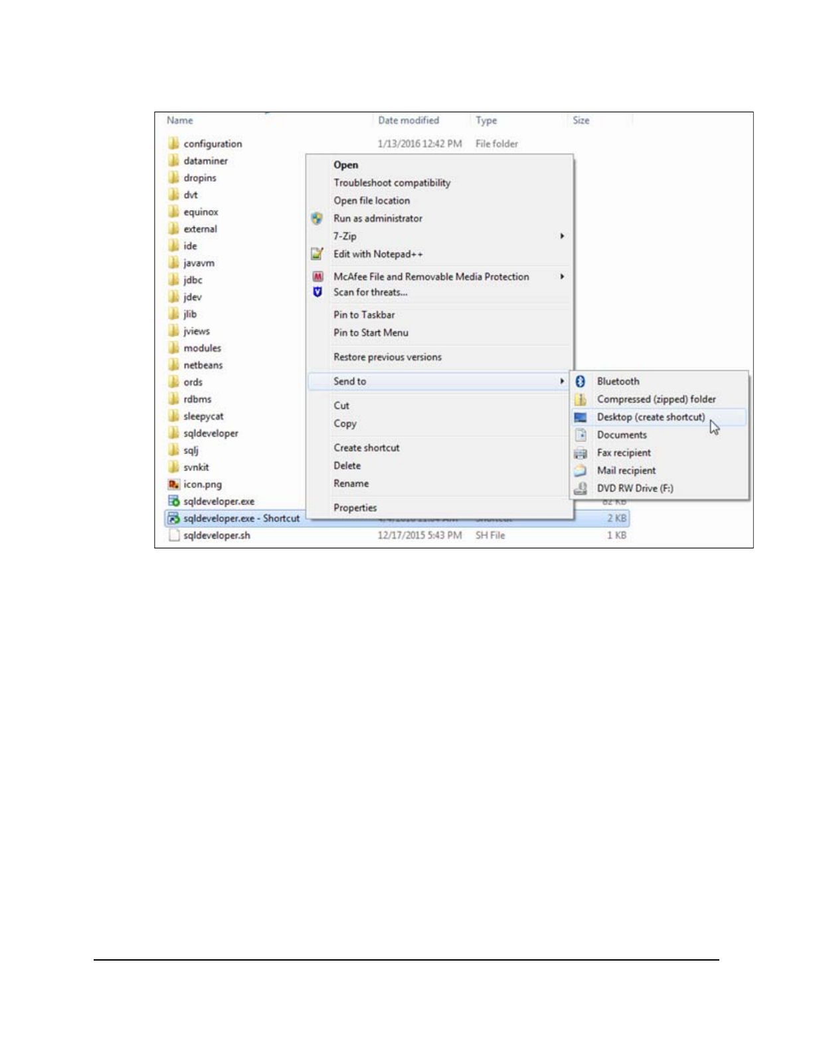Viewport: 813px width, 1053px height.
Task: Click the sqldeveloper.exe - Shortcut file icon
Action: [174, 519]
